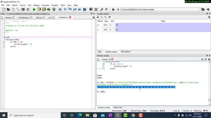Go back with the left arrow icon
This screenshot has height=118, width=211.
coord(113,10)
